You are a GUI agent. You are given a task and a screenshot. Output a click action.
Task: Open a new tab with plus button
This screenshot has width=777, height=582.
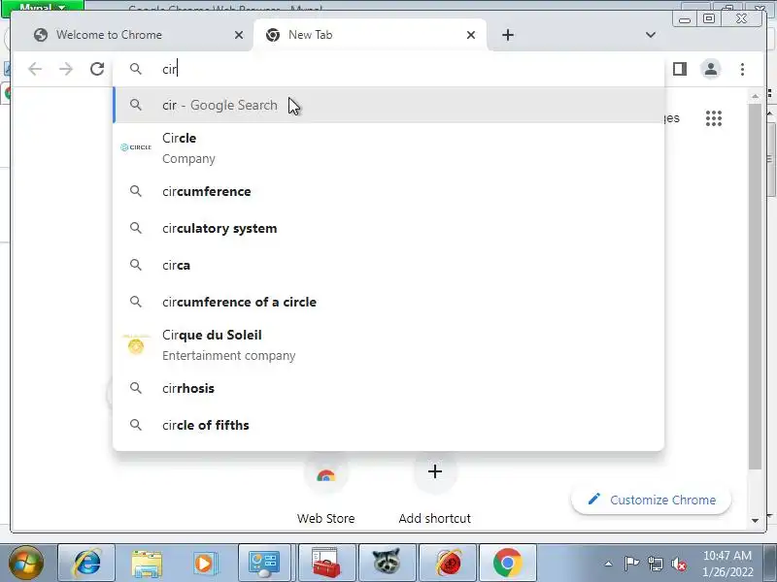pos(508,35)
